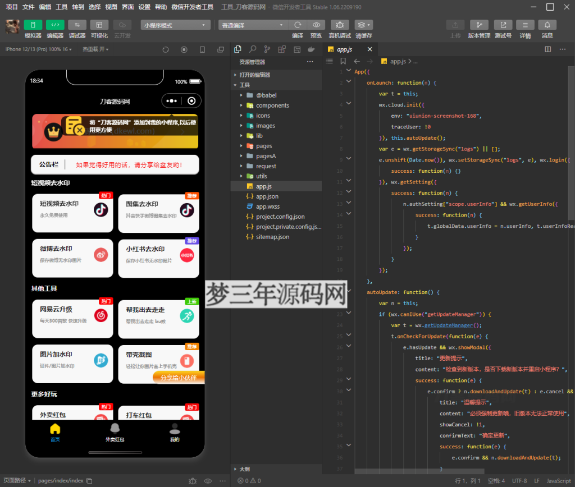Open the search icon in editor sidebar

[253, 49]
